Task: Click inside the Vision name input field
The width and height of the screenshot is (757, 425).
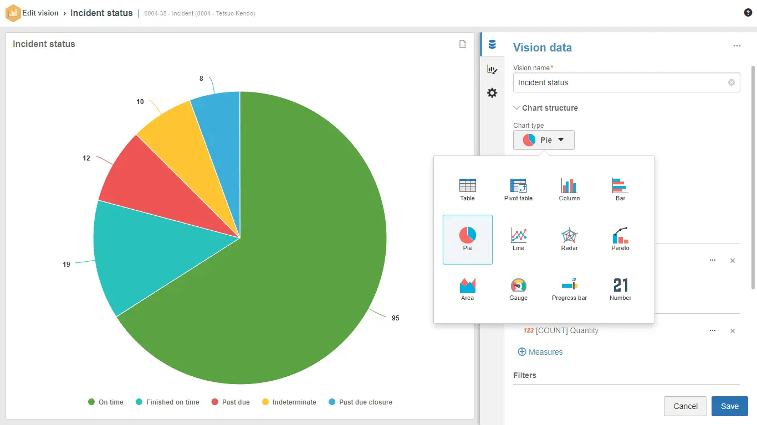Action: tap(610, 82)
